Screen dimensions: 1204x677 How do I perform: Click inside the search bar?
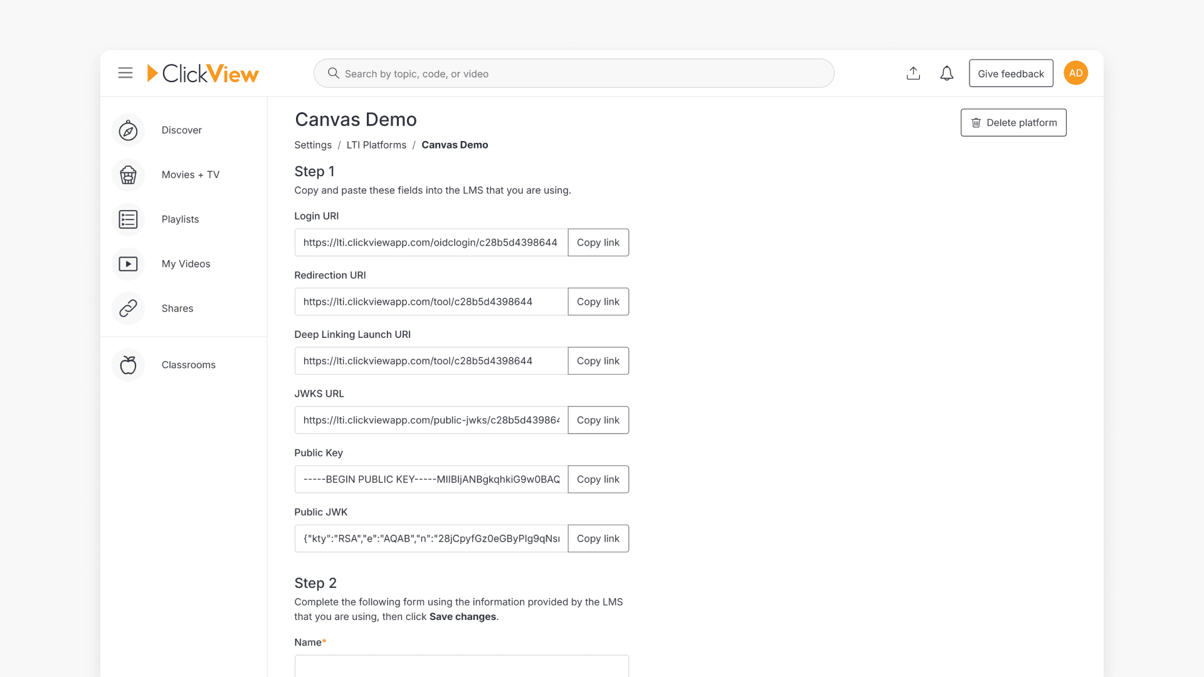(573, 73)
